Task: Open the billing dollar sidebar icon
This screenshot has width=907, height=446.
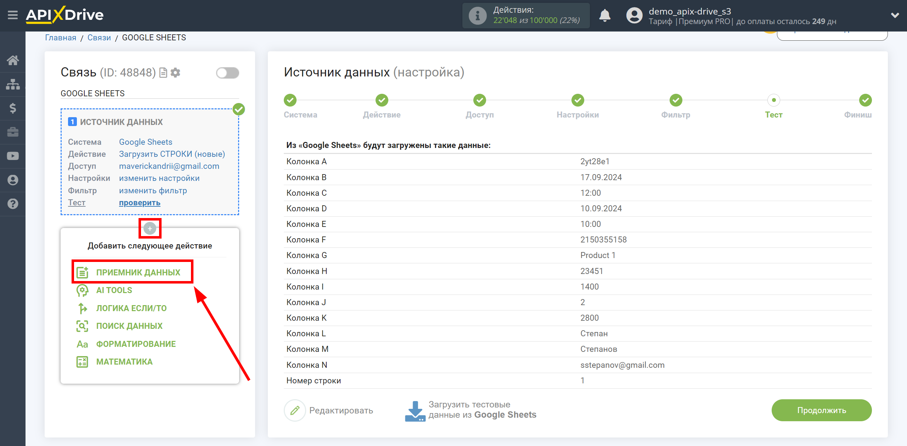Action: (13, 108)
